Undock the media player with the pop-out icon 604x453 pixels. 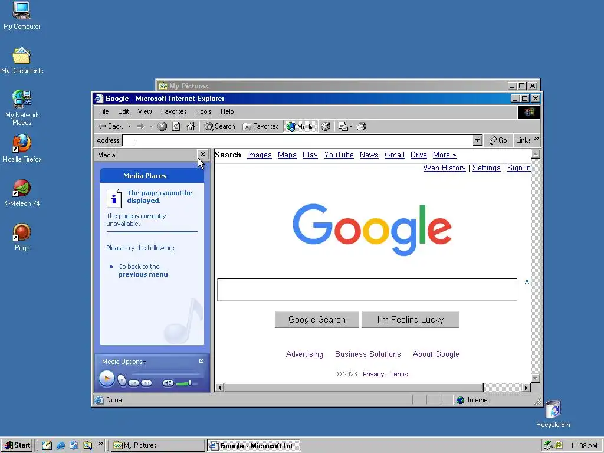tap(201, 361)
